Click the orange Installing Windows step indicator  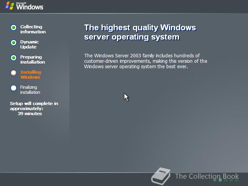pos(14,73)
